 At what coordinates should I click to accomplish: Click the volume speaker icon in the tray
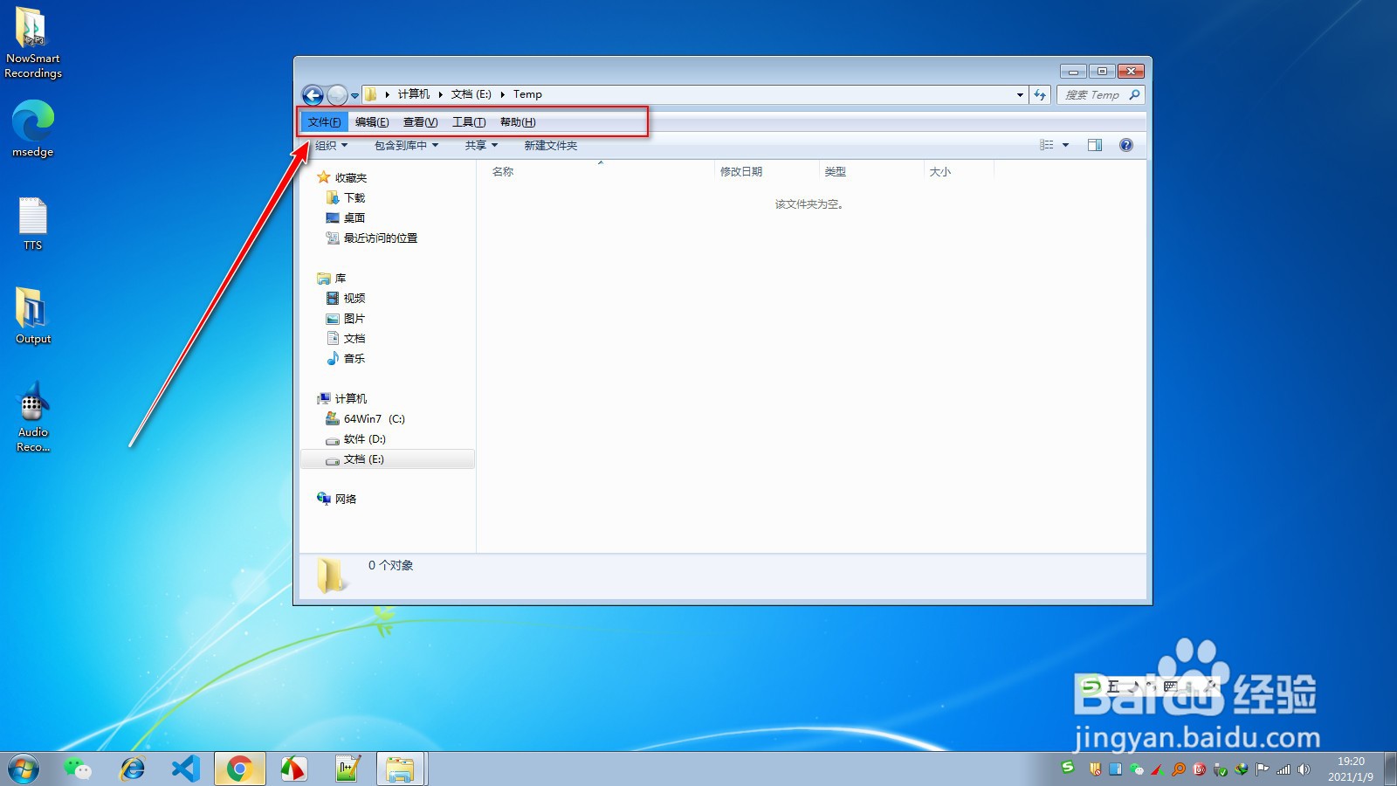1304,769
